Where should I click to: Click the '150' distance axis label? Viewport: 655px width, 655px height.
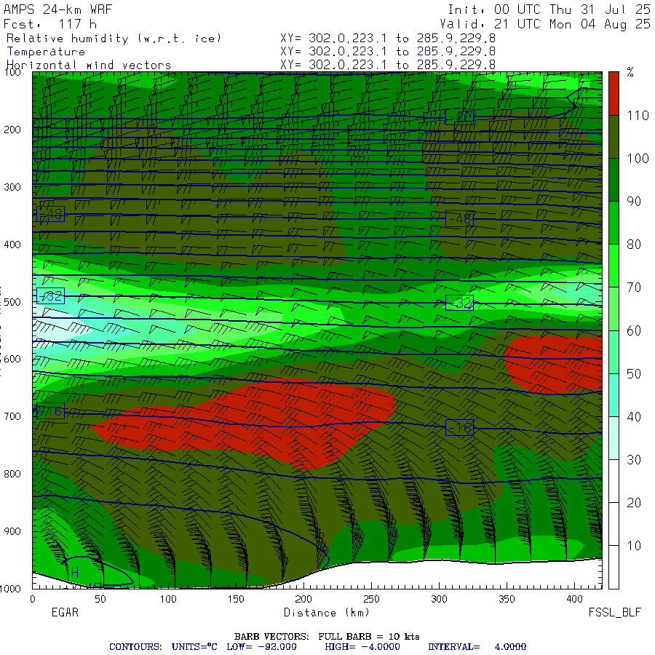(x=236, y=599)
